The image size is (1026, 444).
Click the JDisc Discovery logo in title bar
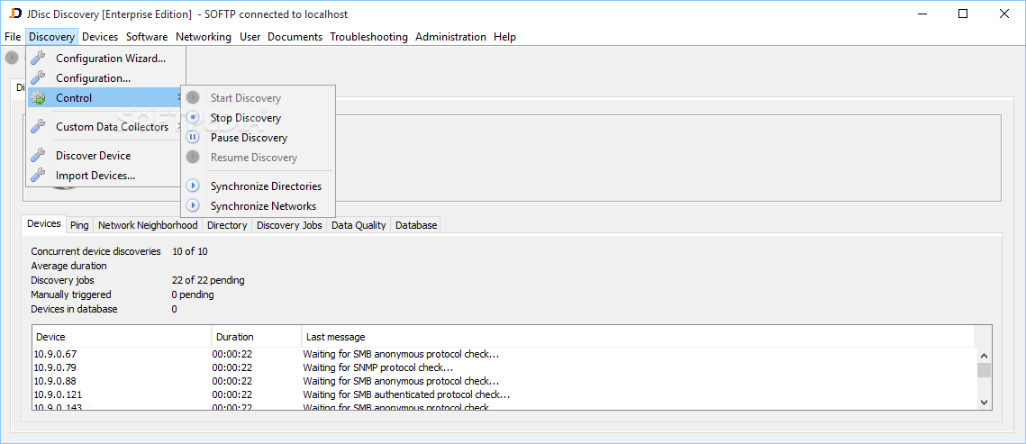15,14
